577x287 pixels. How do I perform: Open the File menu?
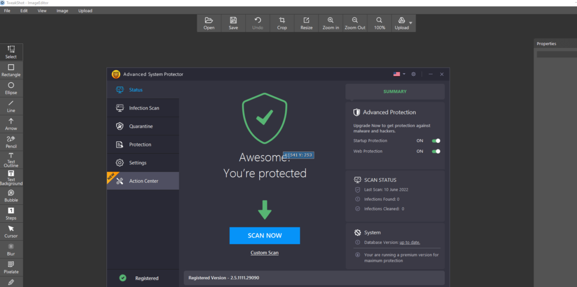(x=7, y=11)
